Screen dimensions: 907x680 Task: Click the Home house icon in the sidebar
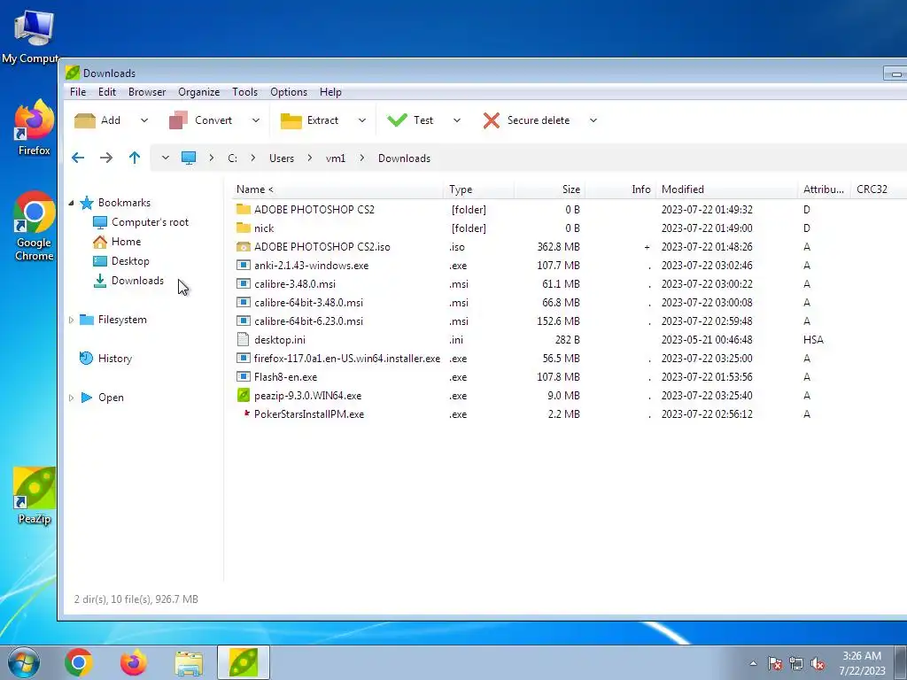100,242
